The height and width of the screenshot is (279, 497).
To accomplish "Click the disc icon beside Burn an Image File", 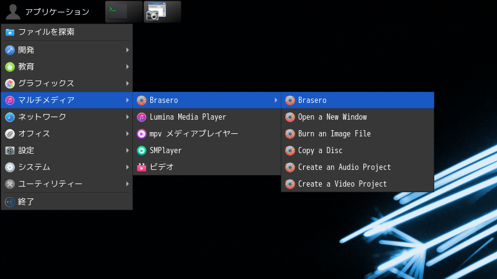I will [x=290, y=134].
